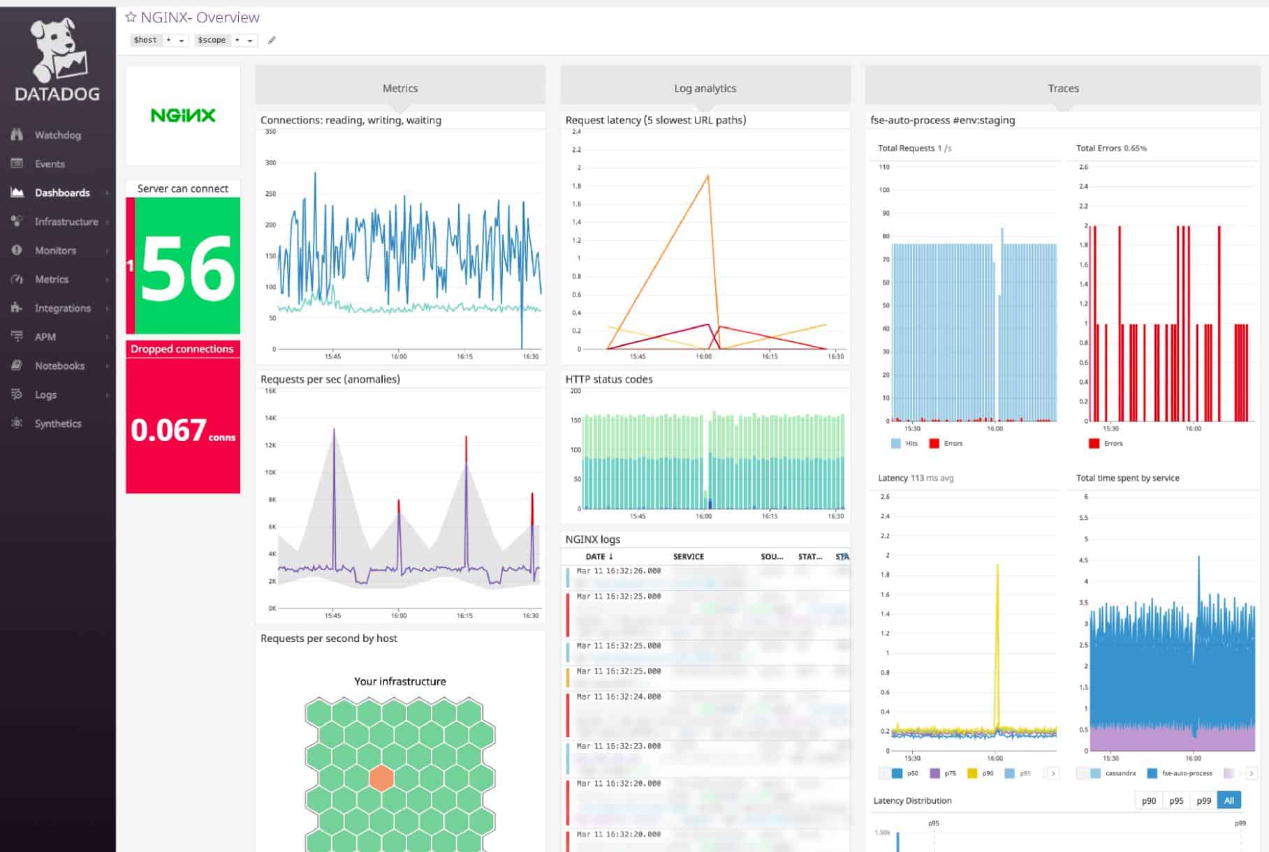Expand the Monitors submenu chevron
Screen dimensions: 1269x852
(108, 250)
